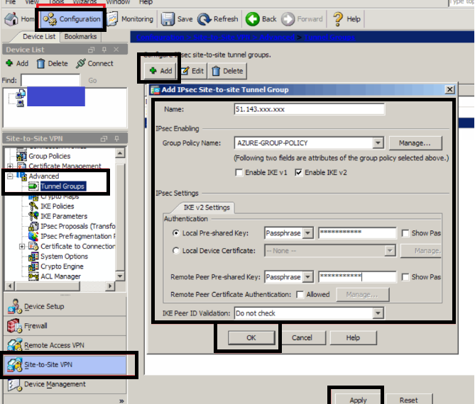Open IPsec Prefragmentation tree item
Image resolution: width=475 pixels, height=404 pixels.
78,236
